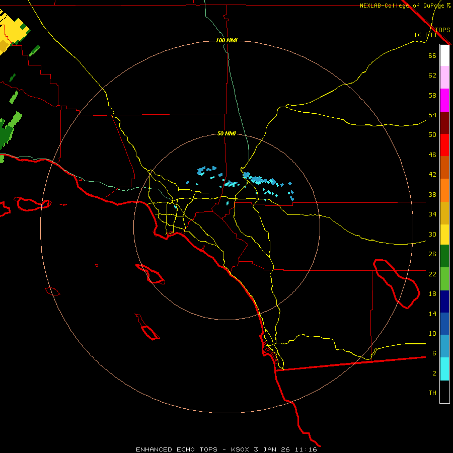Click the legend value "10"

pyautogui.click(x=432, y=334)
